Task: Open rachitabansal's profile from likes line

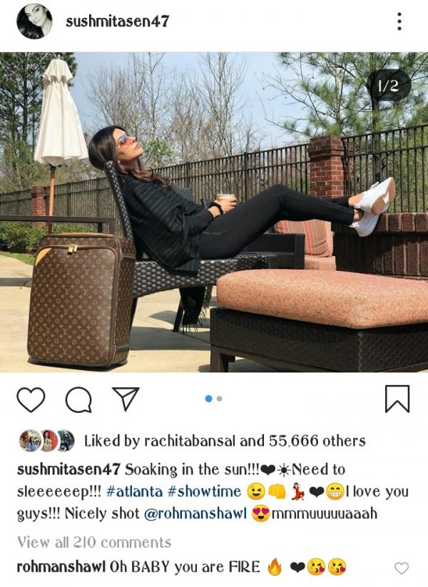Action: click(x=190, y=441)
